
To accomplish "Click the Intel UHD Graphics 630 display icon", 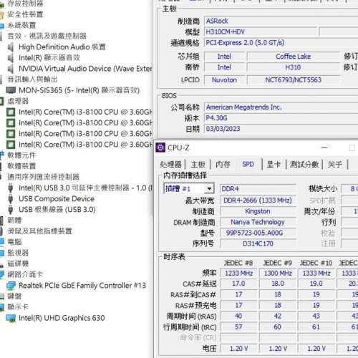I will tap(11, 318).
